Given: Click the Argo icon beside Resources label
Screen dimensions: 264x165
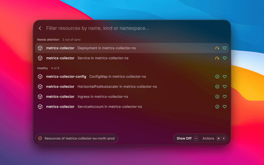Looking at the screenshot, I should (x=40, y=139).
